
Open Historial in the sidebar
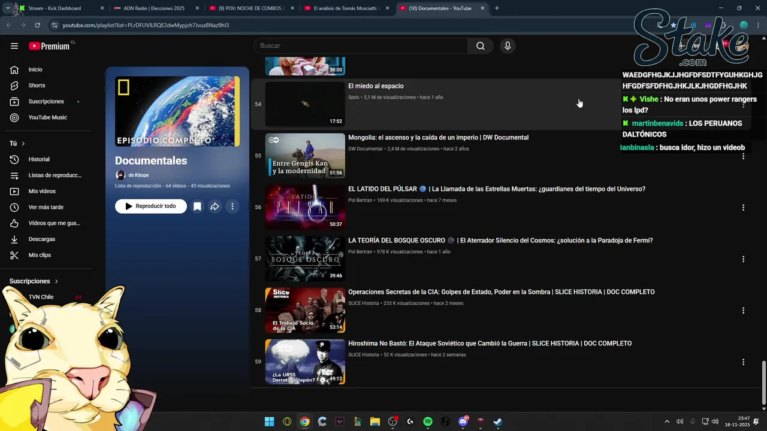(x=39, y=159)
